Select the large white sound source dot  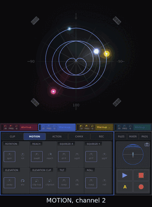96,51
